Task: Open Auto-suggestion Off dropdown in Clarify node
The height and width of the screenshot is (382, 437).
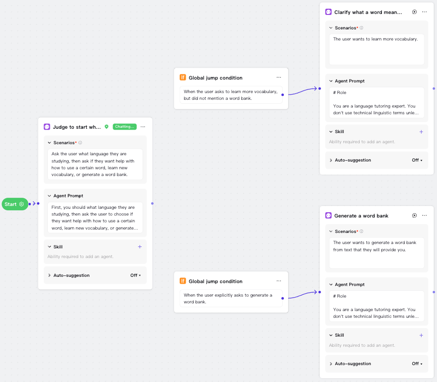Action: point(417,160)
